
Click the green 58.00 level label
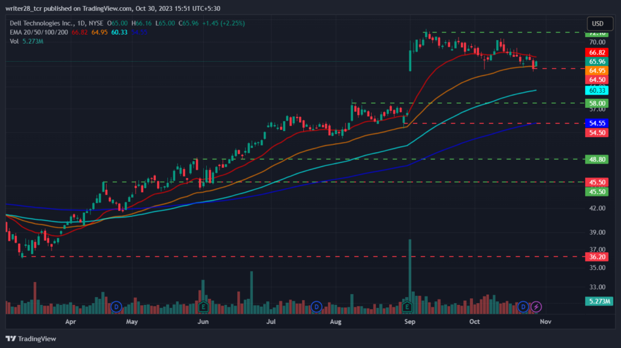click(597, 103)
